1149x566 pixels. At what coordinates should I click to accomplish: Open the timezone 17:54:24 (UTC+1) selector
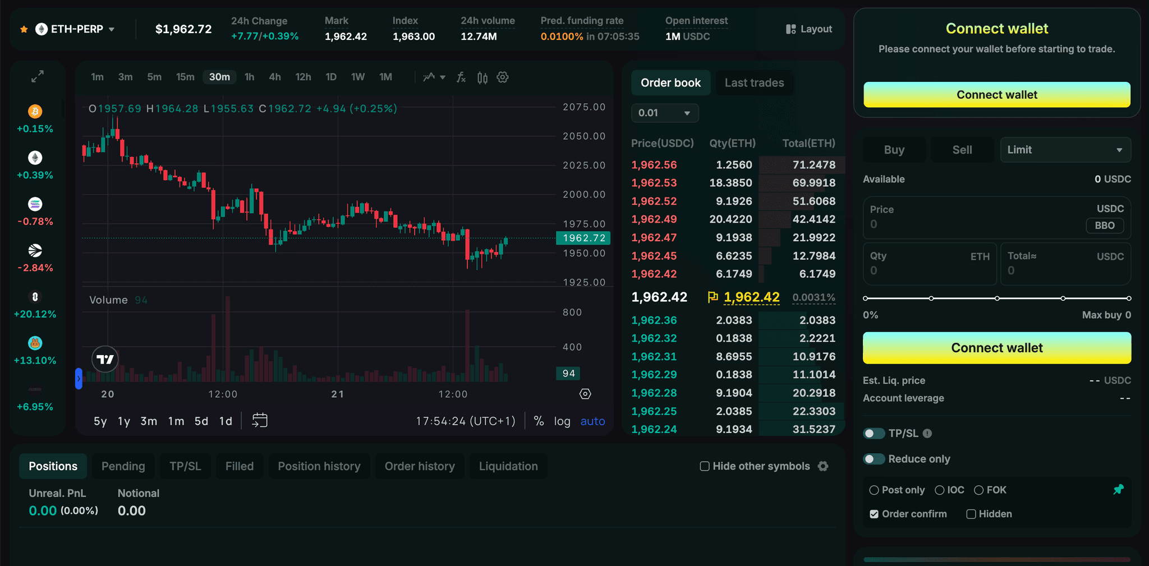465,421
